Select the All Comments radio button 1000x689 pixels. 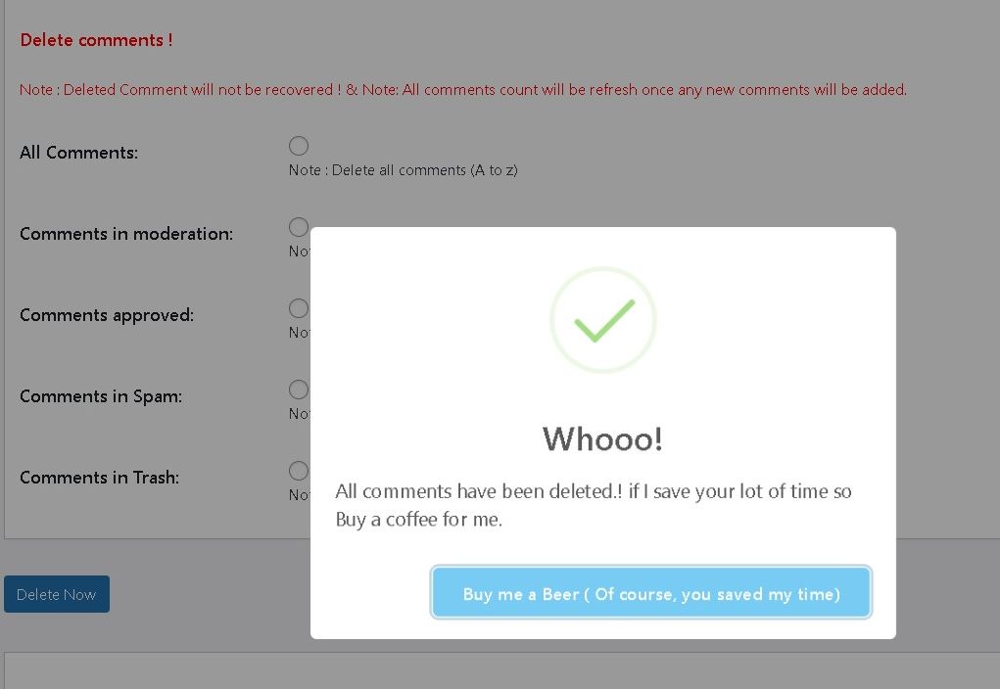point(299,146)
